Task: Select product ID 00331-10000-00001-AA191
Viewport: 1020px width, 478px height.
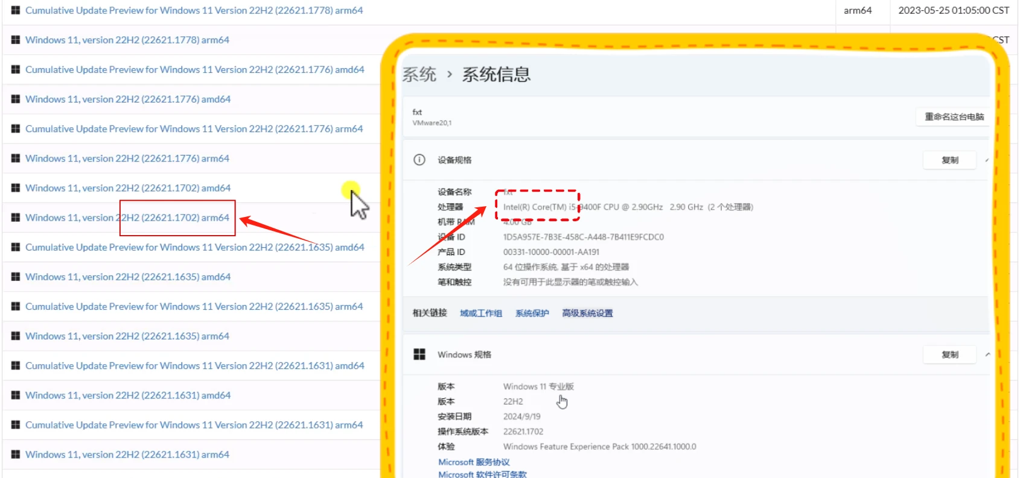Action: (x=551, y=252)
